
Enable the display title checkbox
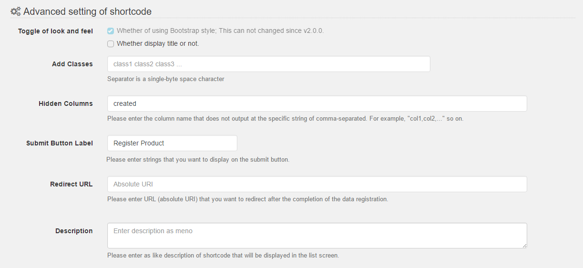[111, 44]
